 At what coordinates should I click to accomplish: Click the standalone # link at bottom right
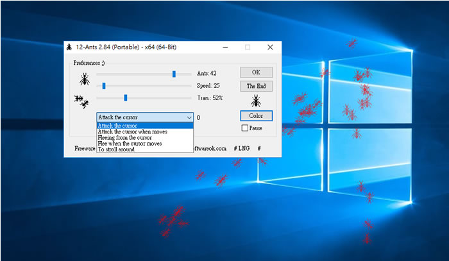[x=259, y=148]
